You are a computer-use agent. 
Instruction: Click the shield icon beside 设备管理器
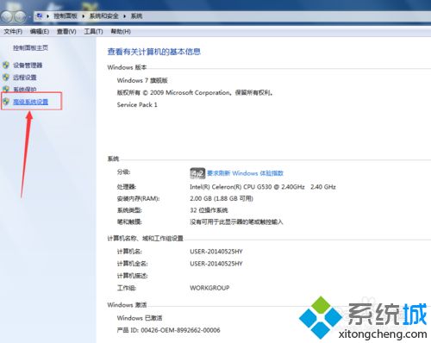(x=6, y=65)
